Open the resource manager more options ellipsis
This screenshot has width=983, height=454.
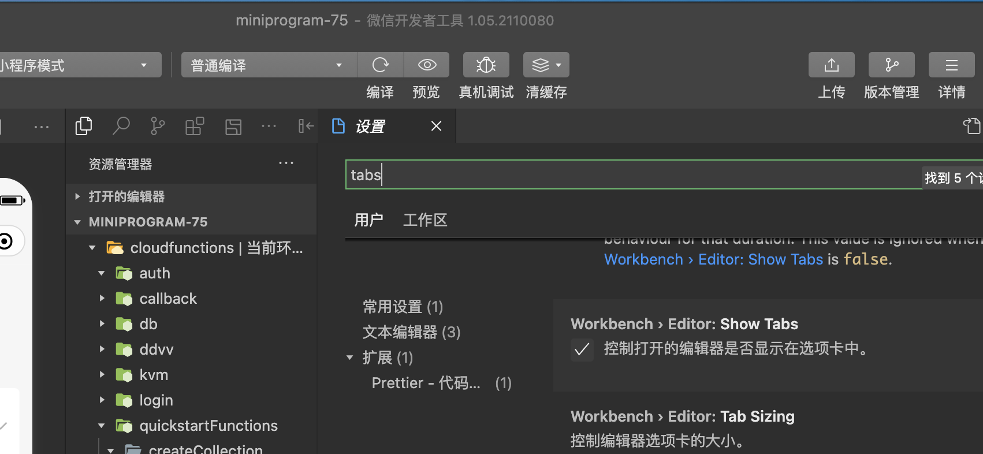coord(286,163)
